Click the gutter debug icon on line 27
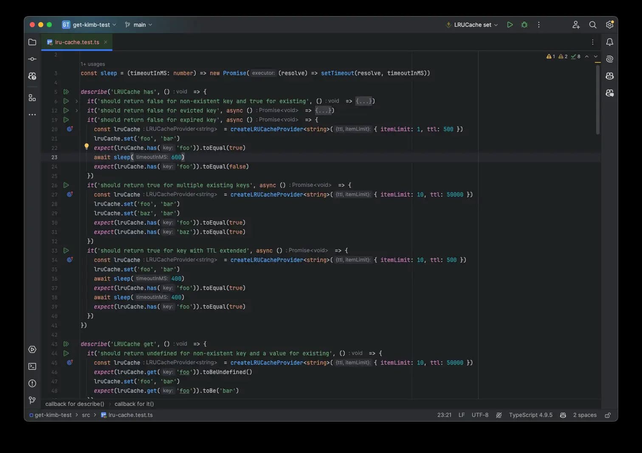The width and height of the screenshot is (642, 453). click(x=70, y=194)
